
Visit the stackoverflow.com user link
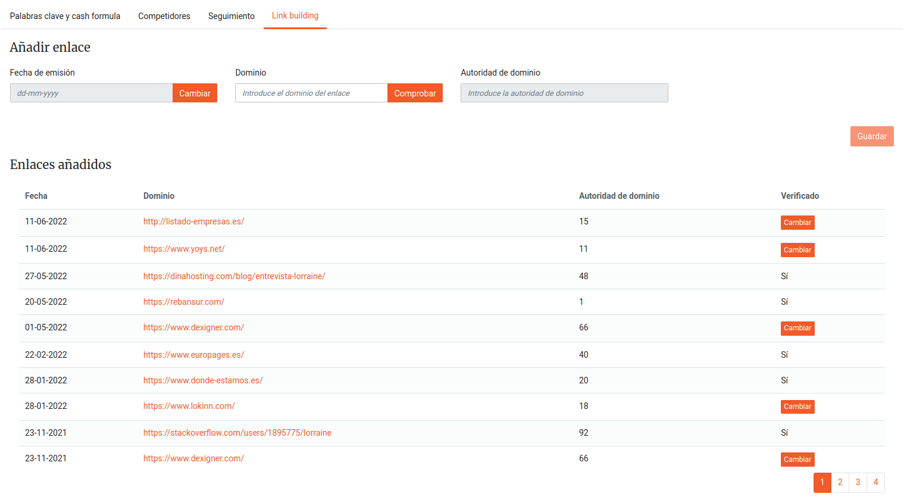coord(237,433)
